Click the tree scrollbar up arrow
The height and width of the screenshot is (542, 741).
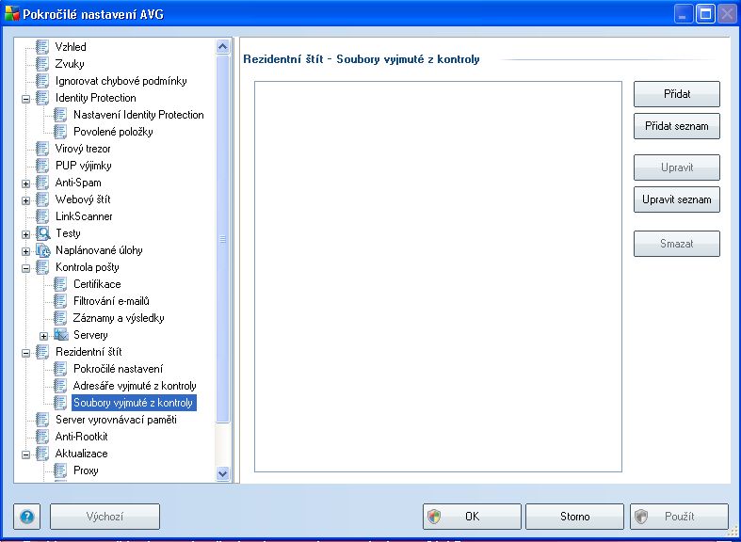coord(222,46)
